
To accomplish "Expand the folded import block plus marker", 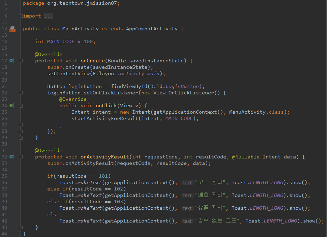I will click(21, 16).
